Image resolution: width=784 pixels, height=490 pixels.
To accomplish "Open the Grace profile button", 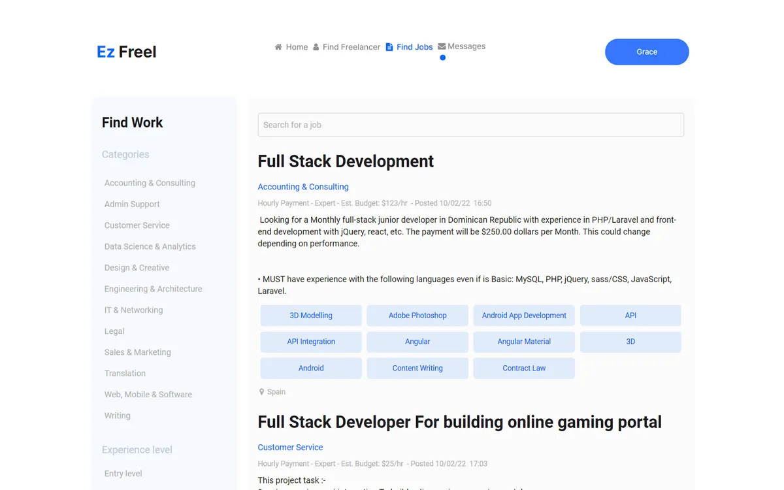I will coord(647,52).
